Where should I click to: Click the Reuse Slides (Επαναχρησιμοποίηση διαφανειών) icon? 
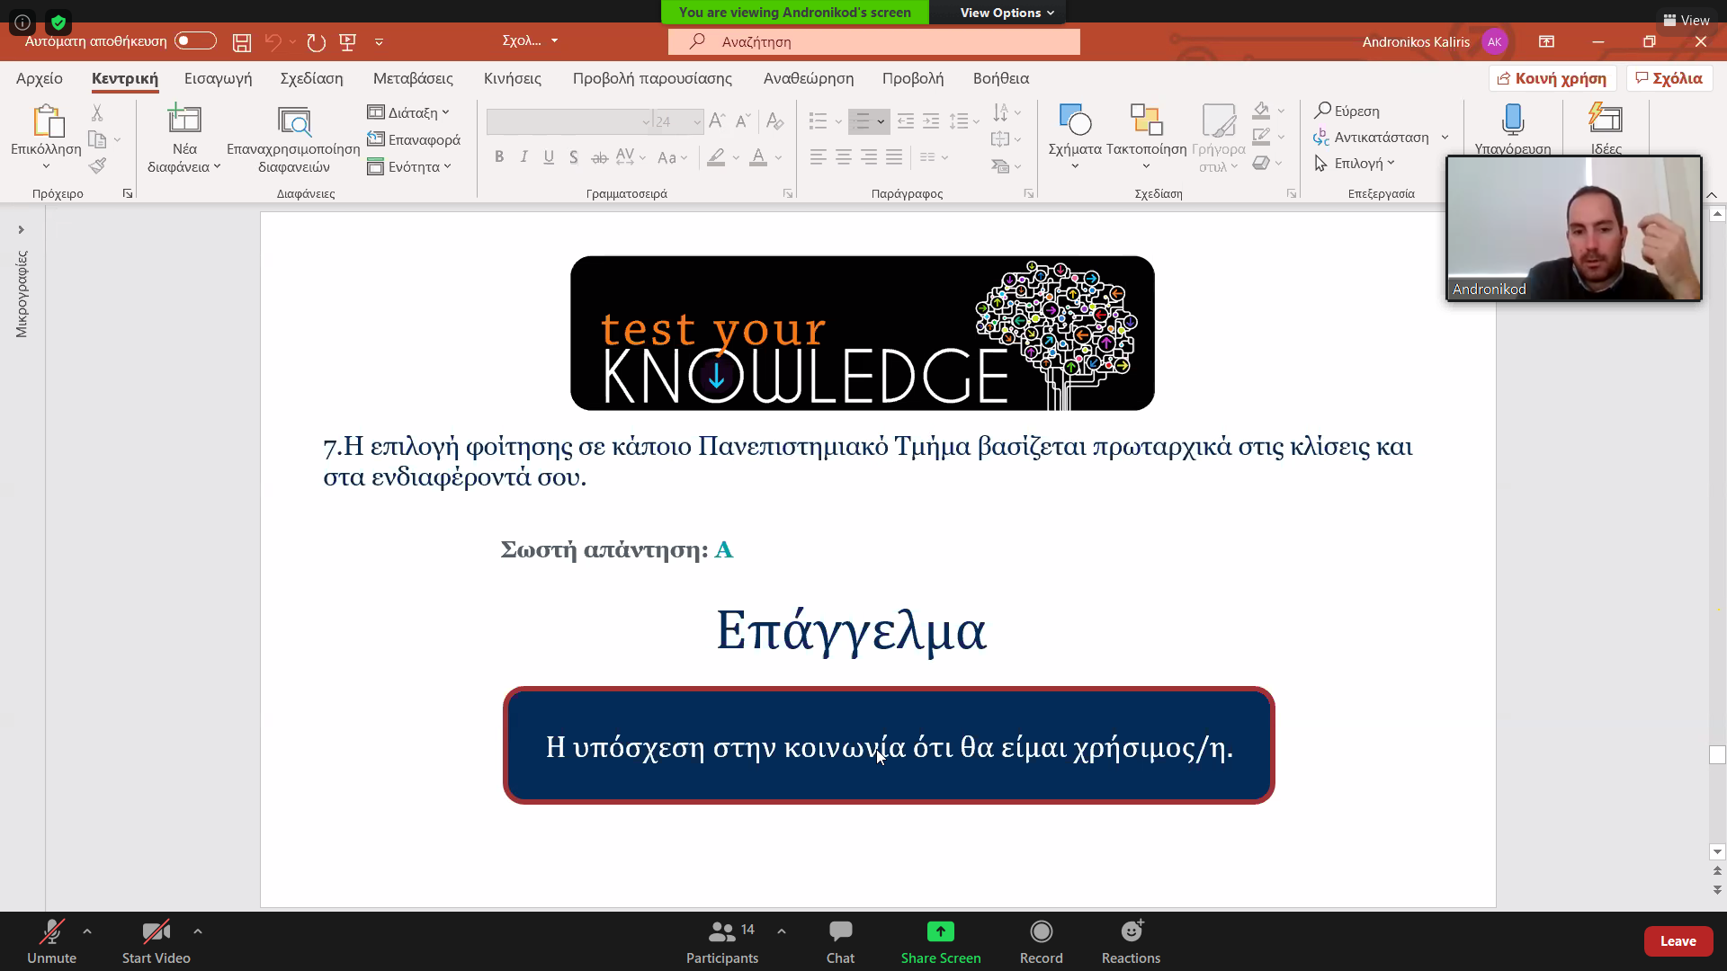coord(293,121)
